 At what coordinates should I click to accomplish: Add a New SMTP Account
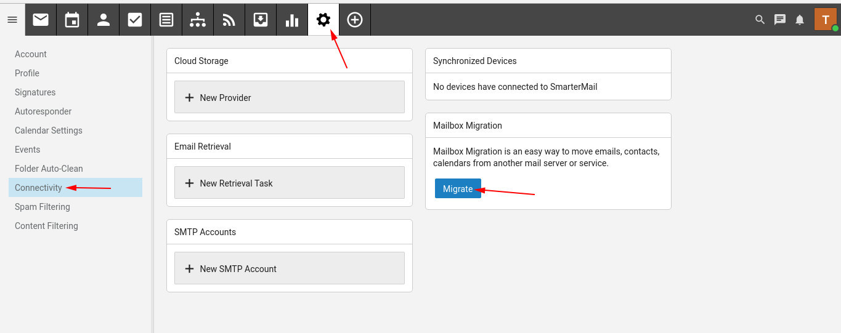click(x=289, y=268)
